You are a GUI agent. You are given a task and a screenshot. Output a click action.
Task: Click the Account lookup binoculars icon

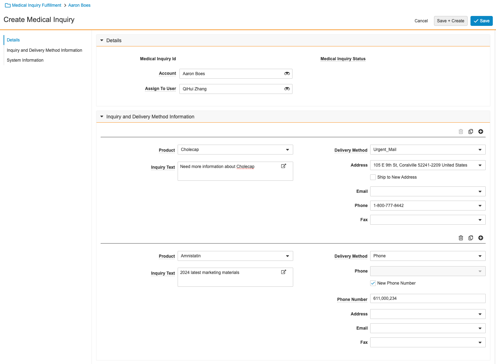point(287,74)
